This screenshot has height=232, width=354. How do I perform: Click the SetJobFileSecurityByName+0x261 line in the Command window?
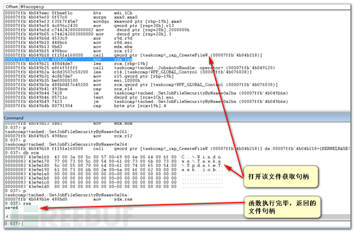tap(68, 132)
